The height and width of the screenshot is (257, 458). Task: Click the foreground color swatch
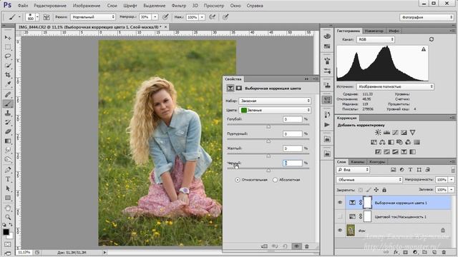(6, 232)
